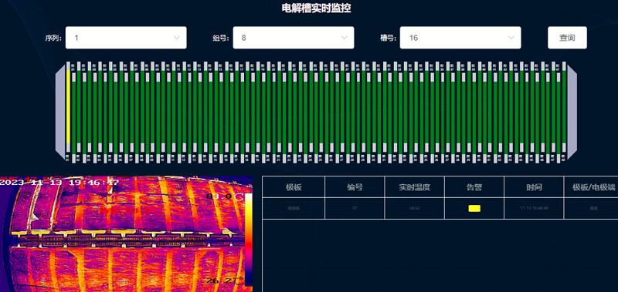Click the 告警 column header
This screenshot has width=618, height=292.
[x=474, y=187]
